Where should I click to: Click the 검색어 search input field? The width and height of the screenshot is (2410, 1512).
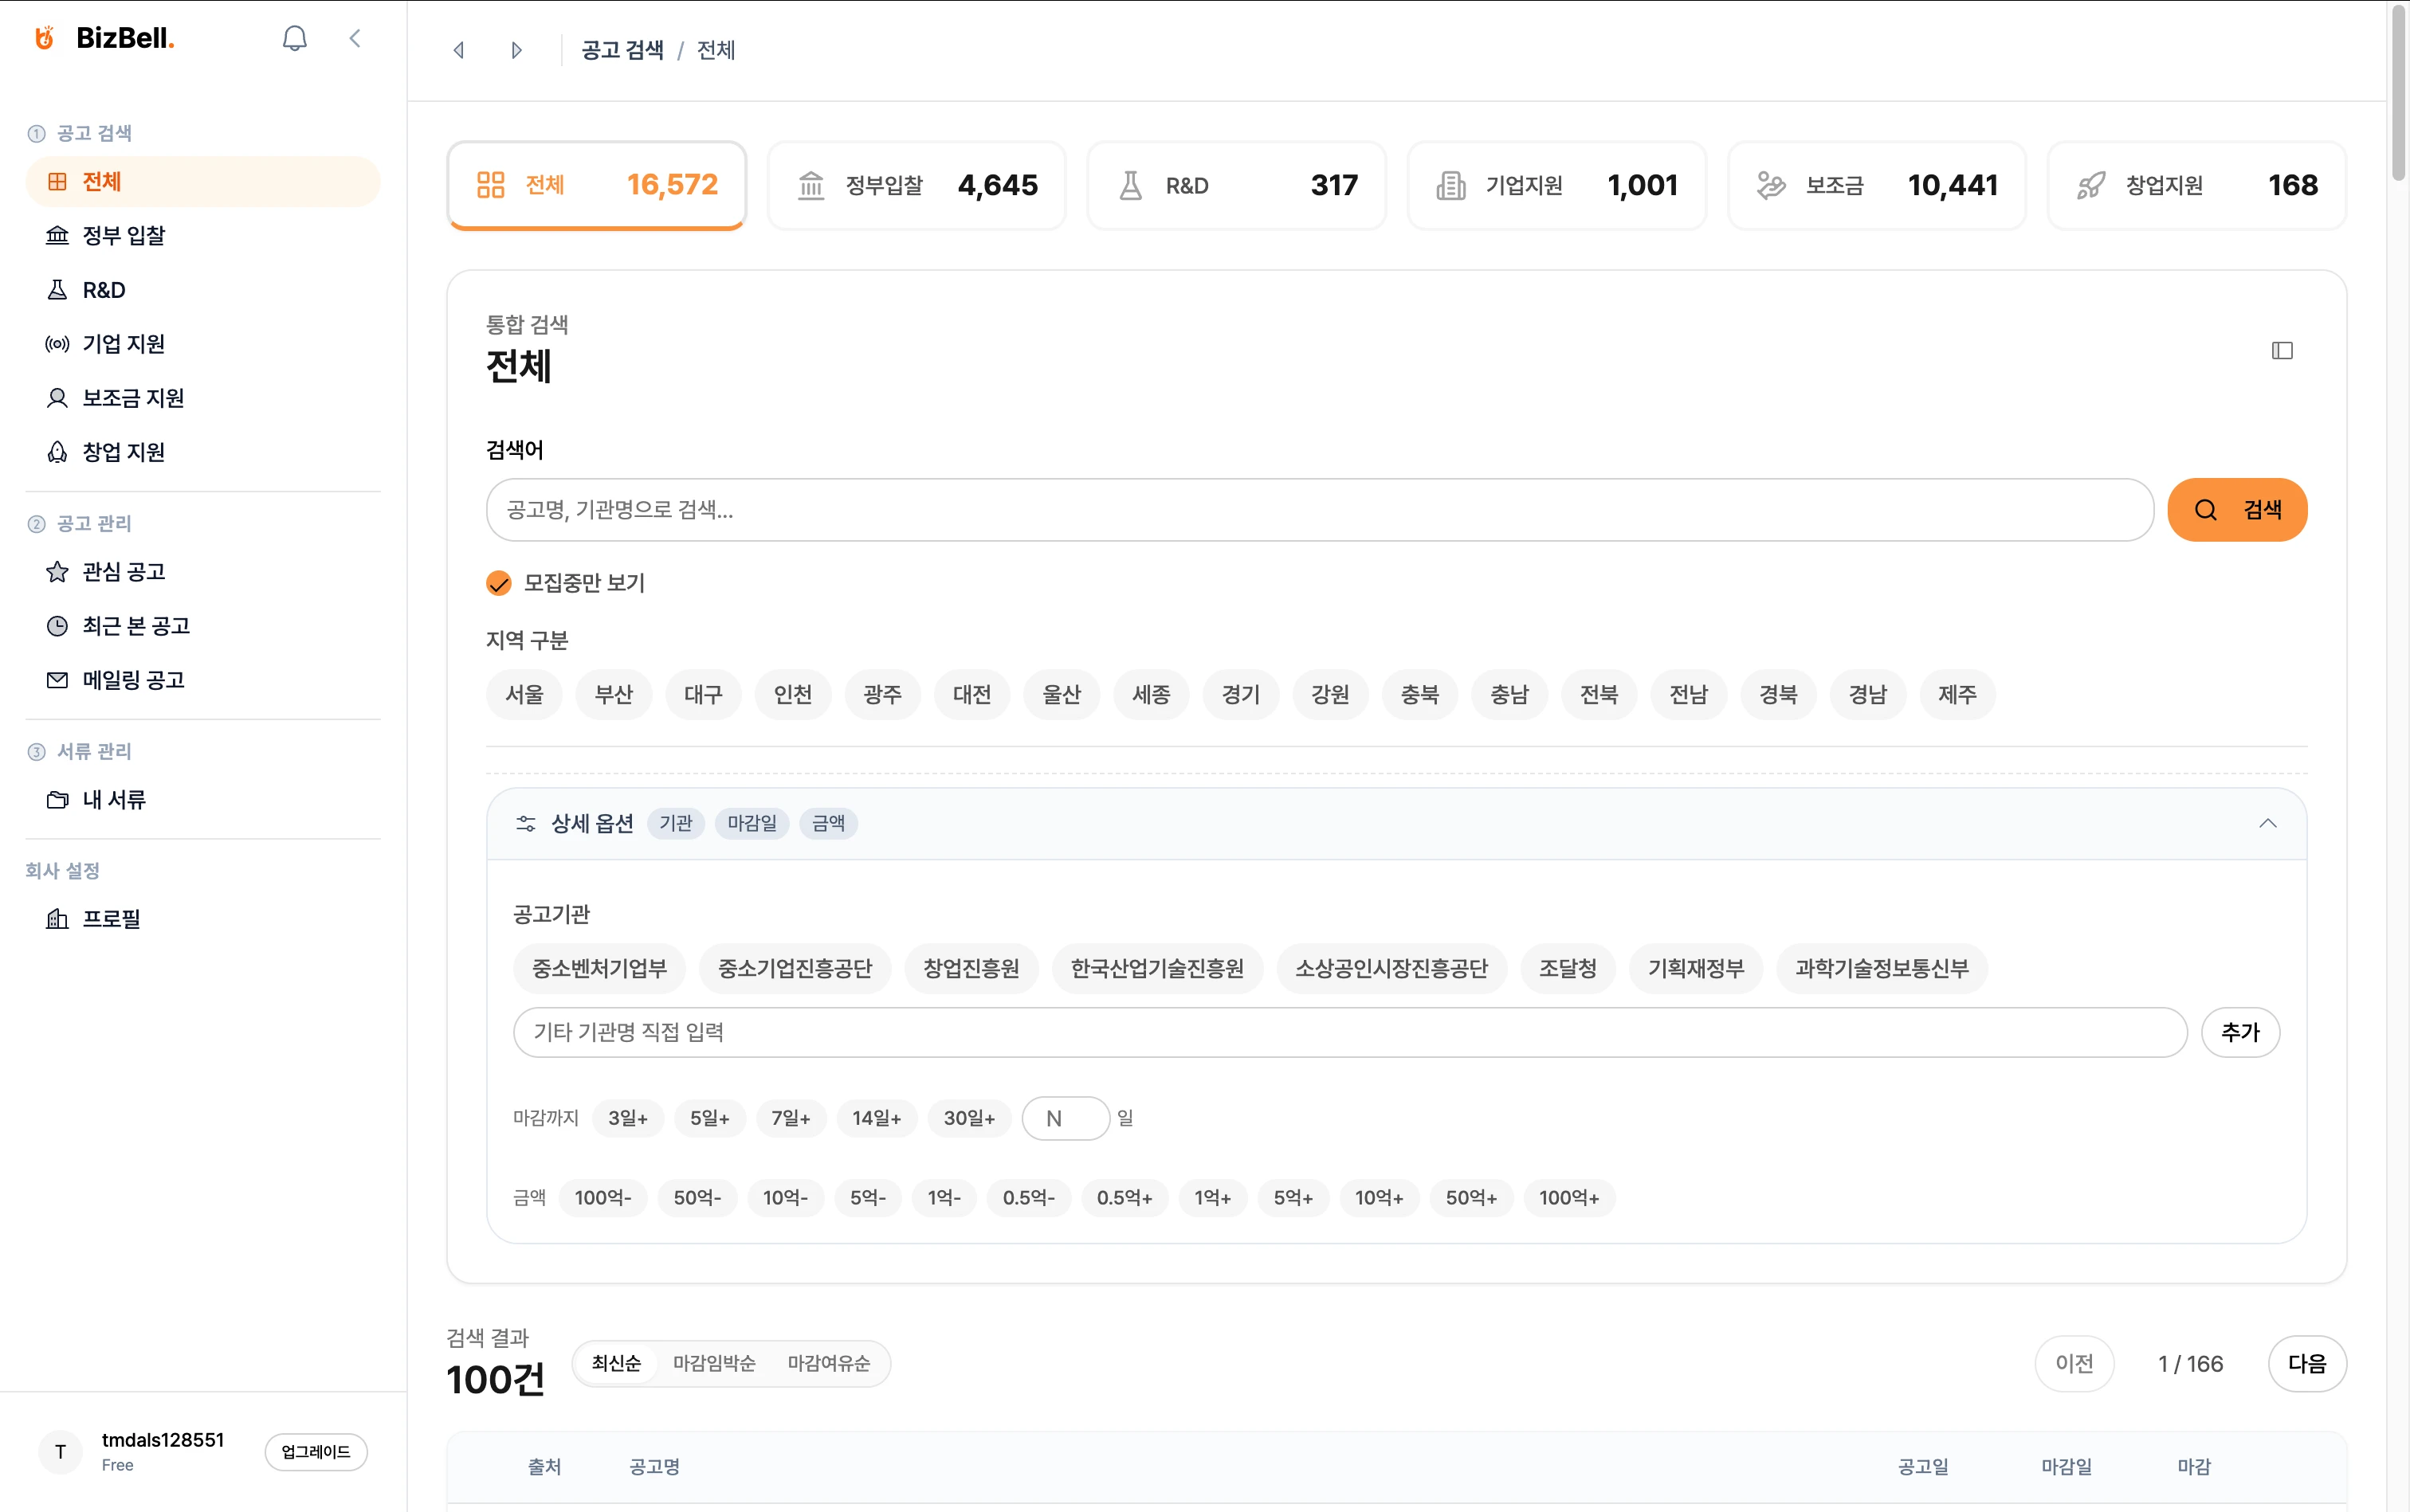point(1318,510)
